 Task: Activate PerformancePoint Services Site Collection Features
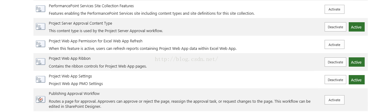coord(334,9)
